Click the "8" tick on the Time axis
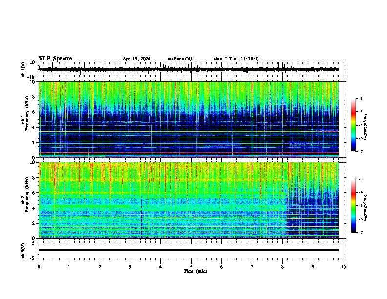This screenshot has width=387, height=299. [282, 267]
